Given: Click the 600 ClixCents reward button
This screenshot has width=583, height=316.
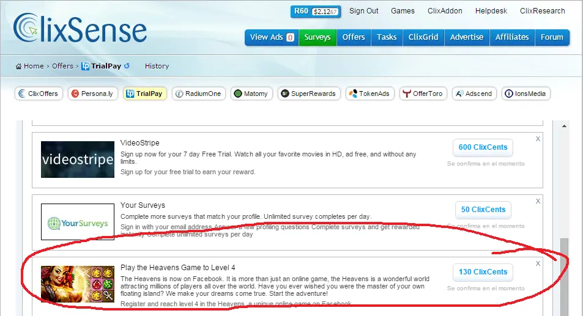Looking at the screenshot, I should [483, 147].
